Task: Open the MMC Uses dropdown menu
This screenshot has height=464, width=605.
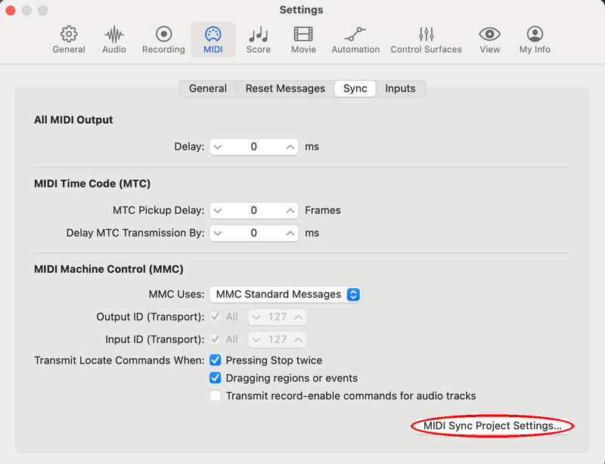Action: (x=285, y=295)
